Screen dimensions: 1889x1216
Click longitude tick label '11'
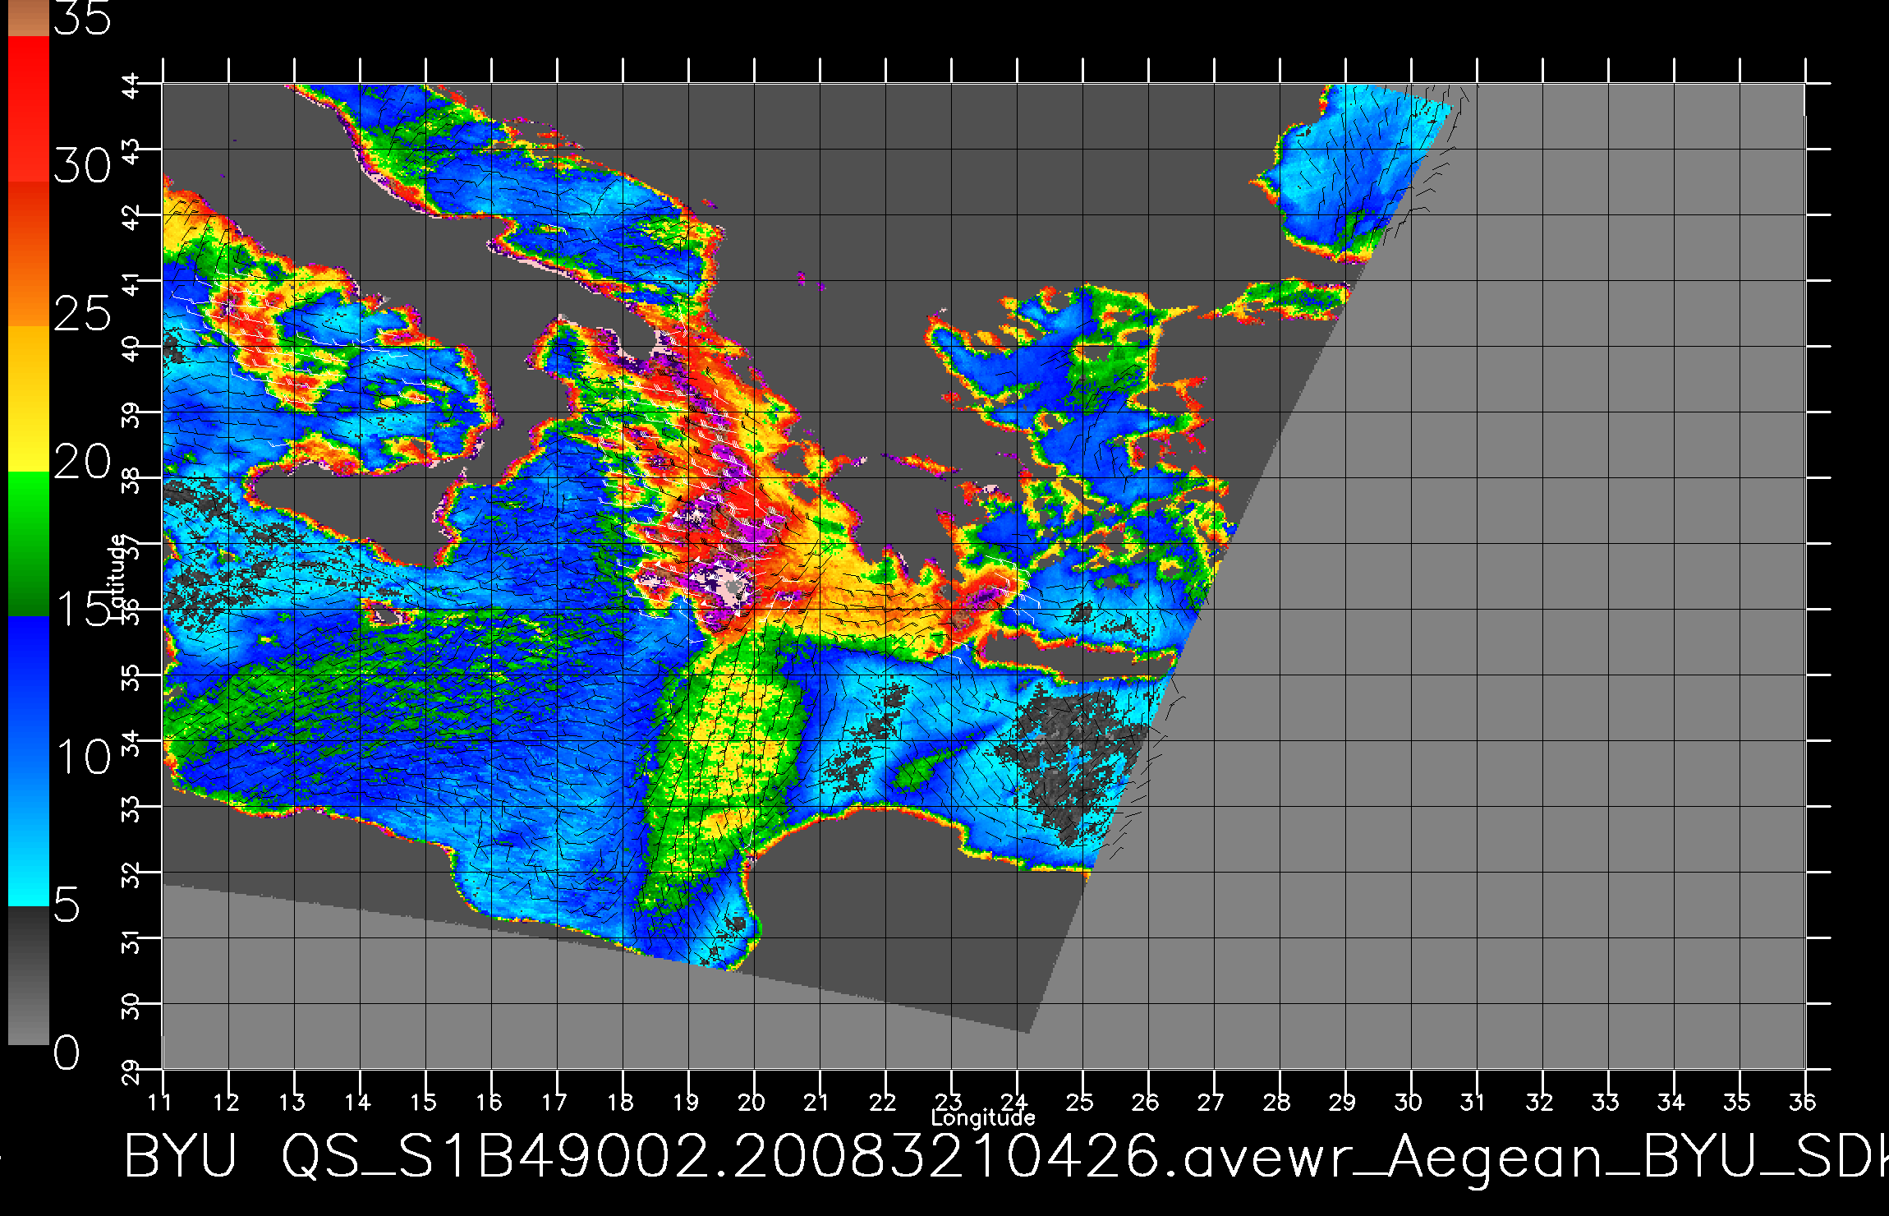click(x=160, y=1102)
